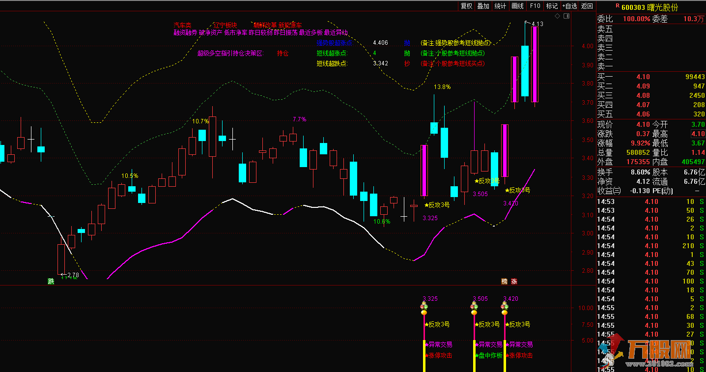This screenshot has height=372, width=706.
Task: Click the 持仓 decision text
Action: 283,53
